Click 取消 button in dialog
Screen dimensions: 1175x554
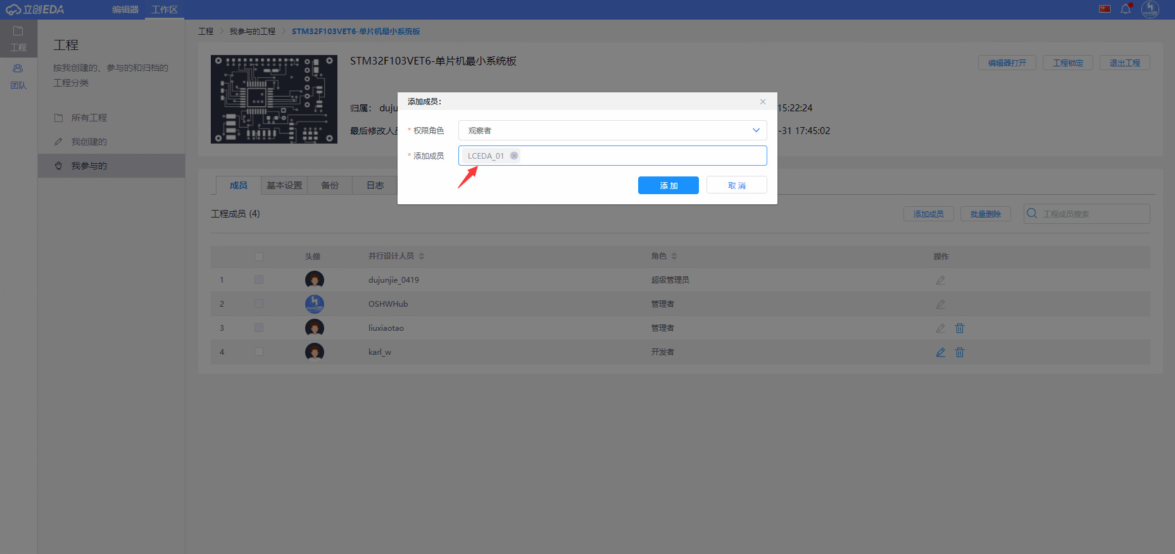point(737,185)
